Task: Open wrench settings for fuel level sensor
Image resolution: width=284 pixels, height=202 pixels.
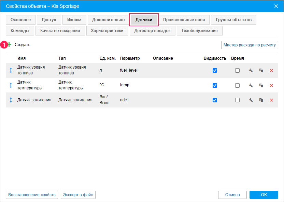Action: 251,70
